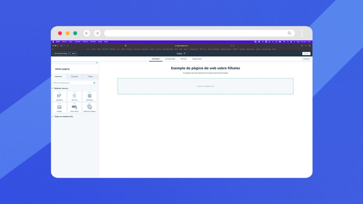This screenshot has width=363, height=204.
Task: Select the Galeria de imagens module
Action: (x=90, y=108)
